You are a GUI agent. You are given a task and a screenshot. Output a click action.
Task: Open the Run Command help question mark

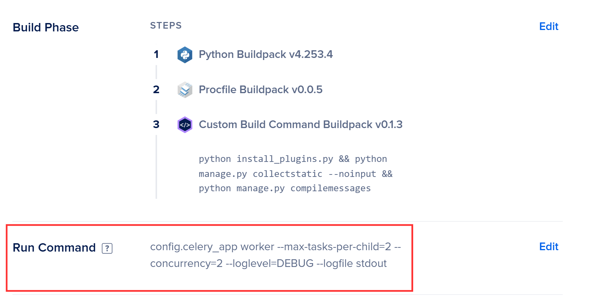[x=107, y=248]
